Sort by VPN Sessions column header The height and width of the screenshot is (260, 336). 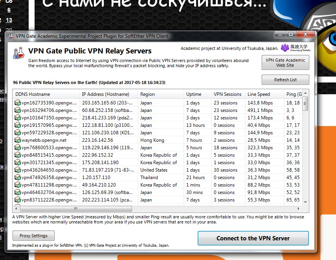pos(228,94)
